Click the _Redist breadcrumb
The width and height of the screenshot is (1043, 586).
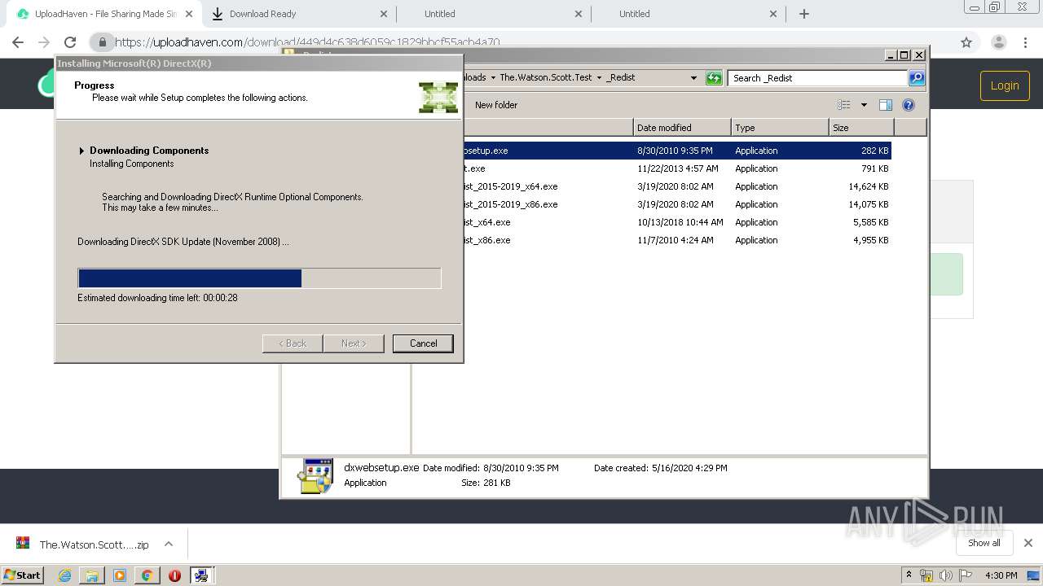point(620,78)
